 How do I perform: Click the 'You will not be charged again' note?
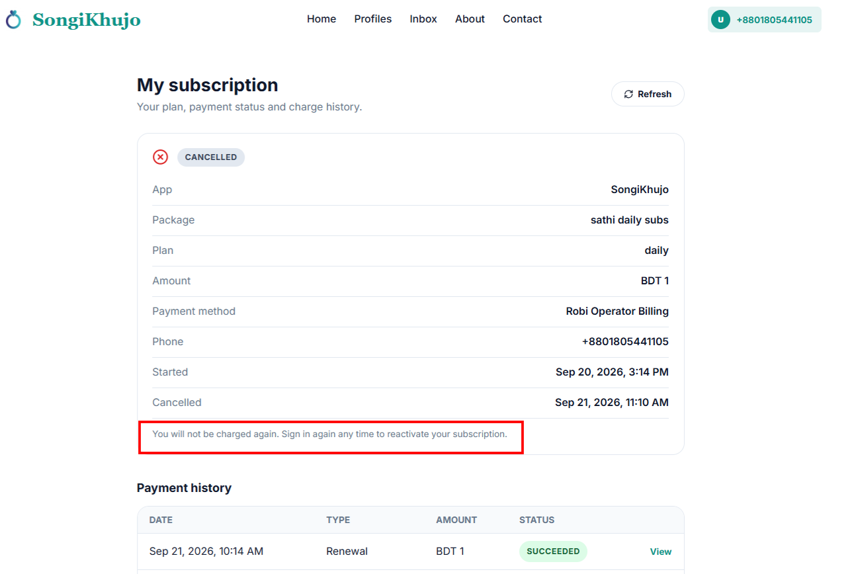point(329,434)
